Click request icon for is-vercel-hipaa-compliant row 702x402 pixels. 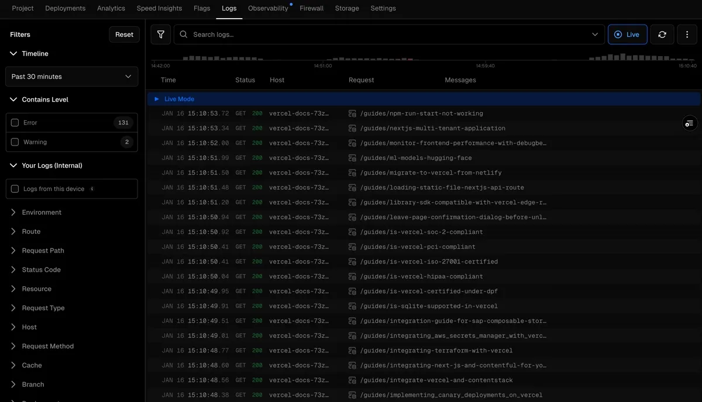[x=352, y=276]
